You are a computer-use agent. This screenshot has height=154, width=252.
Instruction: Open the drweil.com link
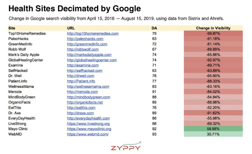pos(81,76)
